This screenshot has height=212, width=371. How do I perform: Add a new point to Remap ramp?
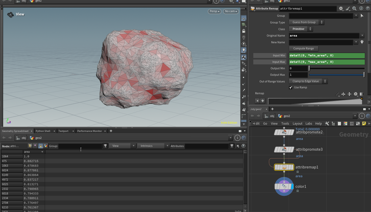[263, 101]
